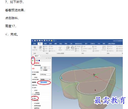
Task: Click the 旋转 revolve tool in the ribbon
Action: [45, 47]
